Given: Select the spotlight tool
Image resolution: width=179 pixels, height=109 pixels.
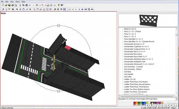Looking at the screenshot, I should tap(10, 9).
